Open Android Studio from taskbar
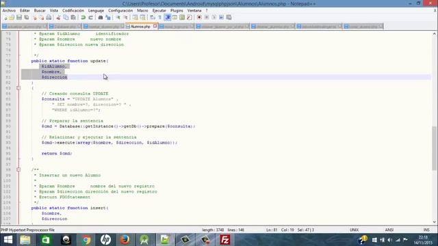 pos(144,240)
